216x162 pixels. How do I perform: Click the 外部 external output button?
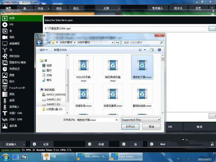(x=101, y=144)
